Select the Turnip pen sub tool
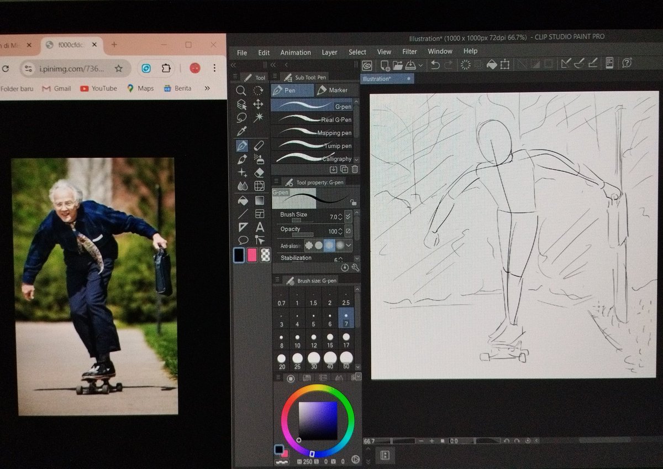The image size is (663, 469). coord(312,145)
